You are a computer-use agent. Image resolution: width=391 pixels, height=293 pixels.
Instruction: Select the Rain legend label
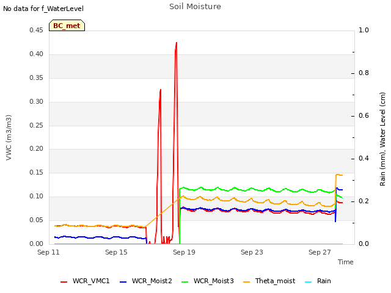(x=324, y=281)
